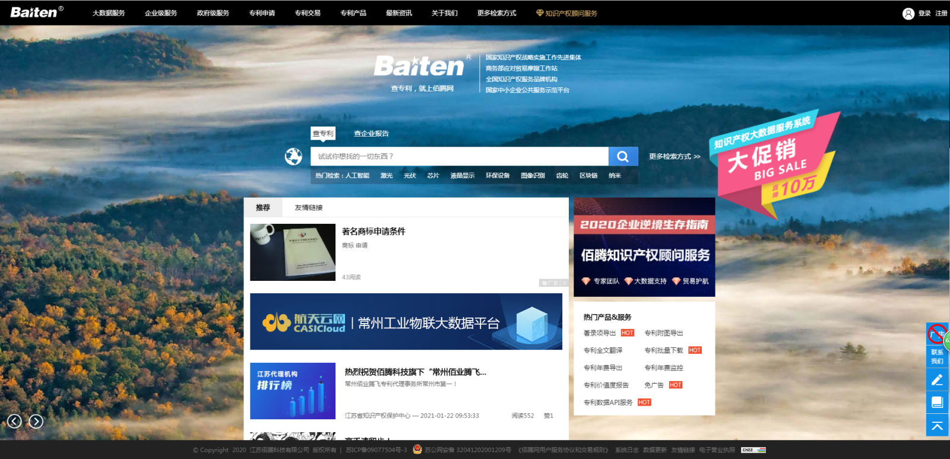Click 联系我们 in right sidebar

pos(938,356)
